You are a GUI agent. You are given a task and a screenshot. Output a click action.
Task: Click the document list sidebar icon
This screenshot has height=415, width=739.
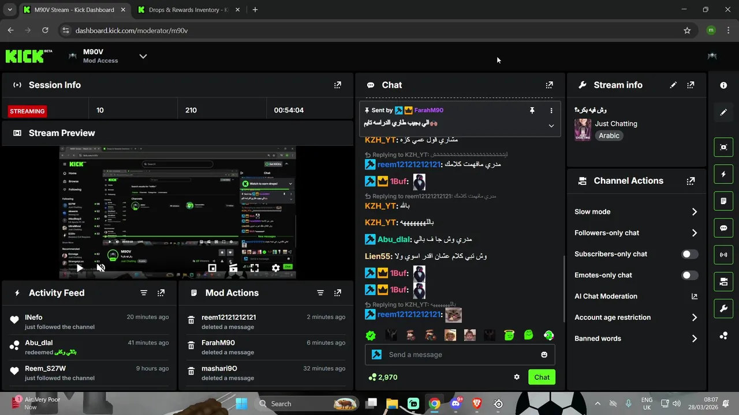click(723, 201)
